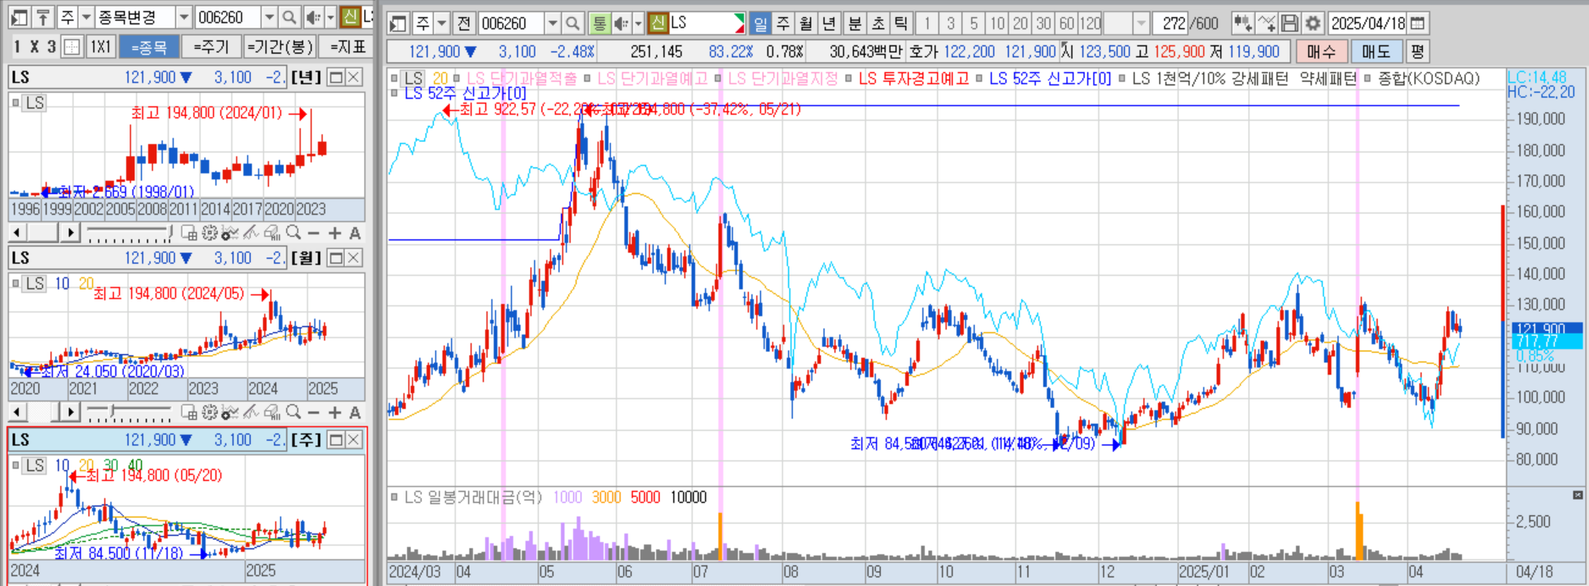This screenshot has height=586, width=1589.
Task: Open the empty interval dropdown after 120
Action: (1141, 24)
